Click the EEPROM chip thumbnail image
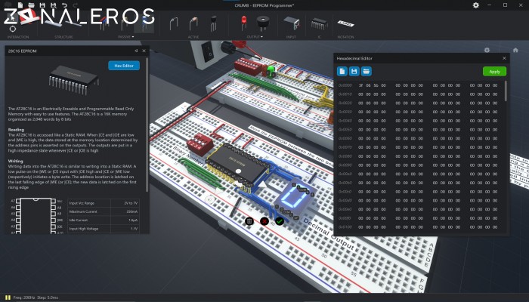 pos(74,80)
